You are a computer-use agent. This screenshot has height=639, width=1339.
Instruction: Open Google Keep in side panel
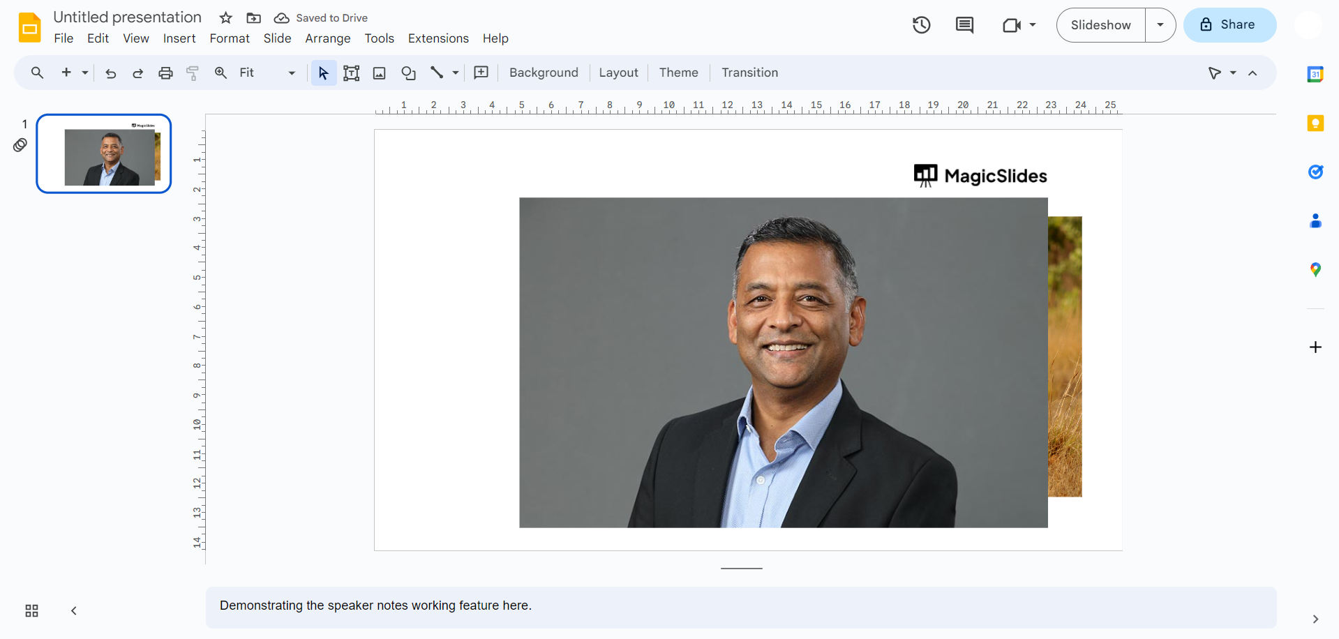[1315, 123]
